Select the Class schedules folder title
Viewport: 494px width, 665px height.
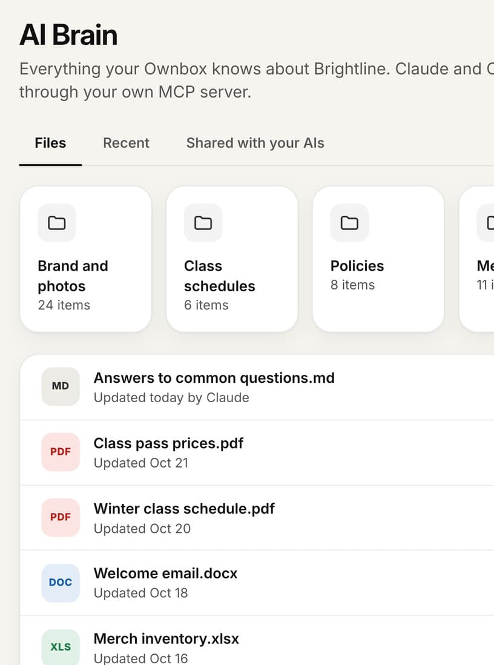tap(220, 276)
